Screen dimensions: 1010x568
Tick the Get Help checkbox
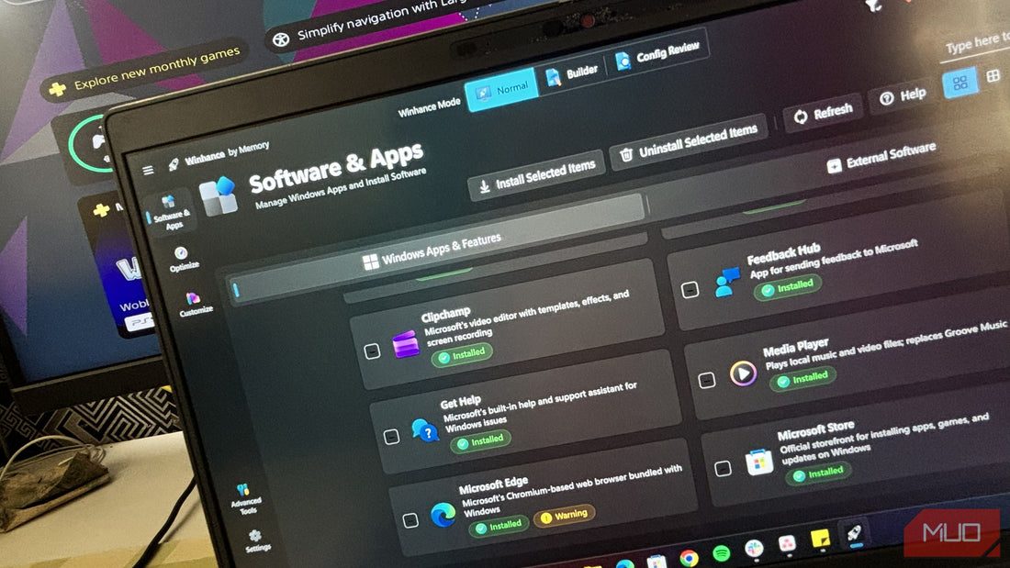click(x=391, y=437)
